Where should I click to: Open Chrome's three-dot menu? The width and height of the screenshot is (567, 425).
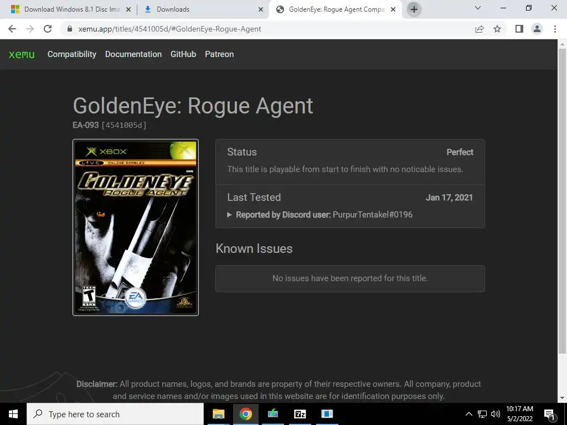pos(555,29)
